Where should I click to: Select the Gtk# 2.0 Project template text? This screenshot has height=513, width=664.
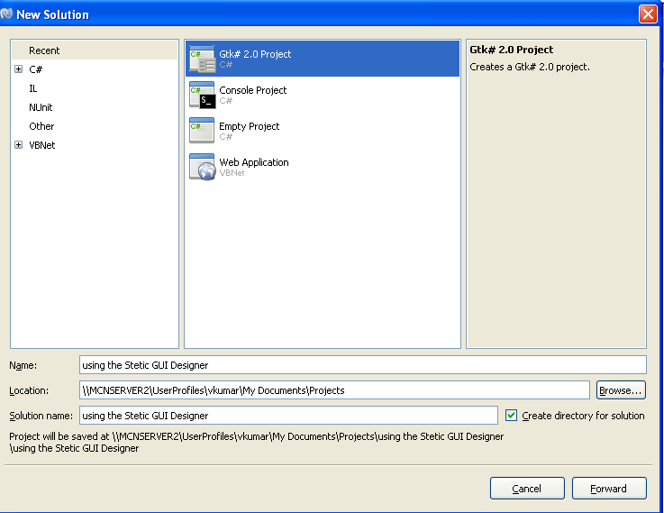[x=255, y=54]
